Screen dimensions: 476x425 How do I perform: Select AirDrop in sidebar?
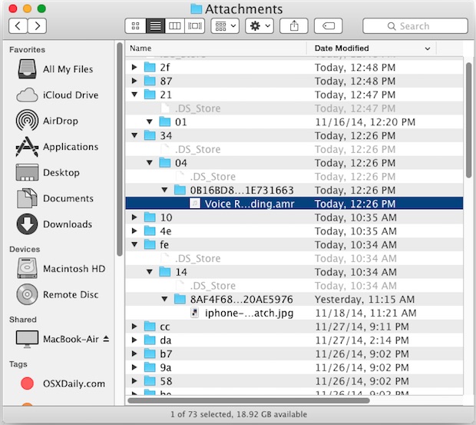coord(57,121)
